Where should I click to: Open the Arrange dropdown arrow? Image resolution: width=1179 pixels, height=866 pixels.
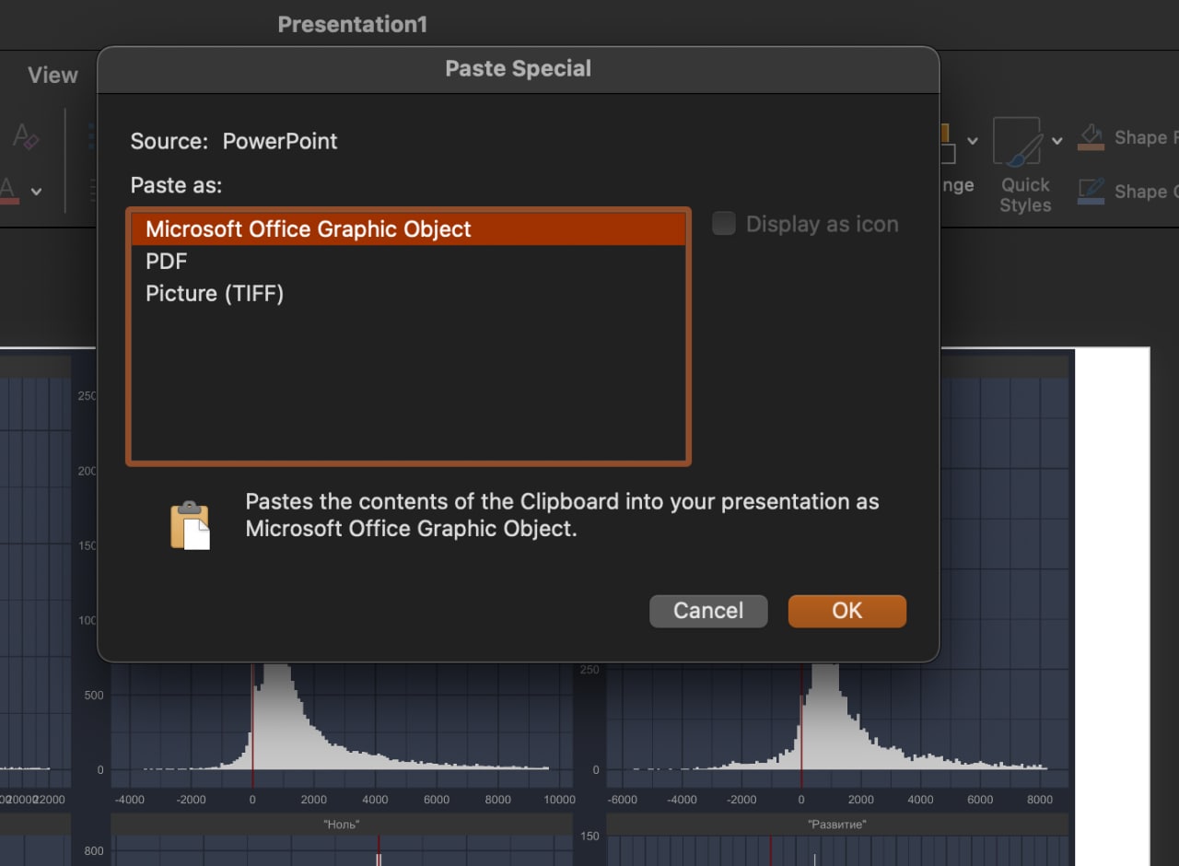[973, 141]
